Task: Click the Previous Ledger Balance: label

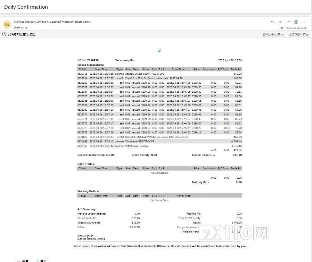Action: (x=92, y=214)
